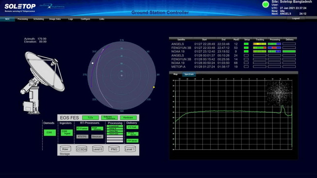
Task: Open the Level 0 storage icon
Action: [x=98, y=149]
